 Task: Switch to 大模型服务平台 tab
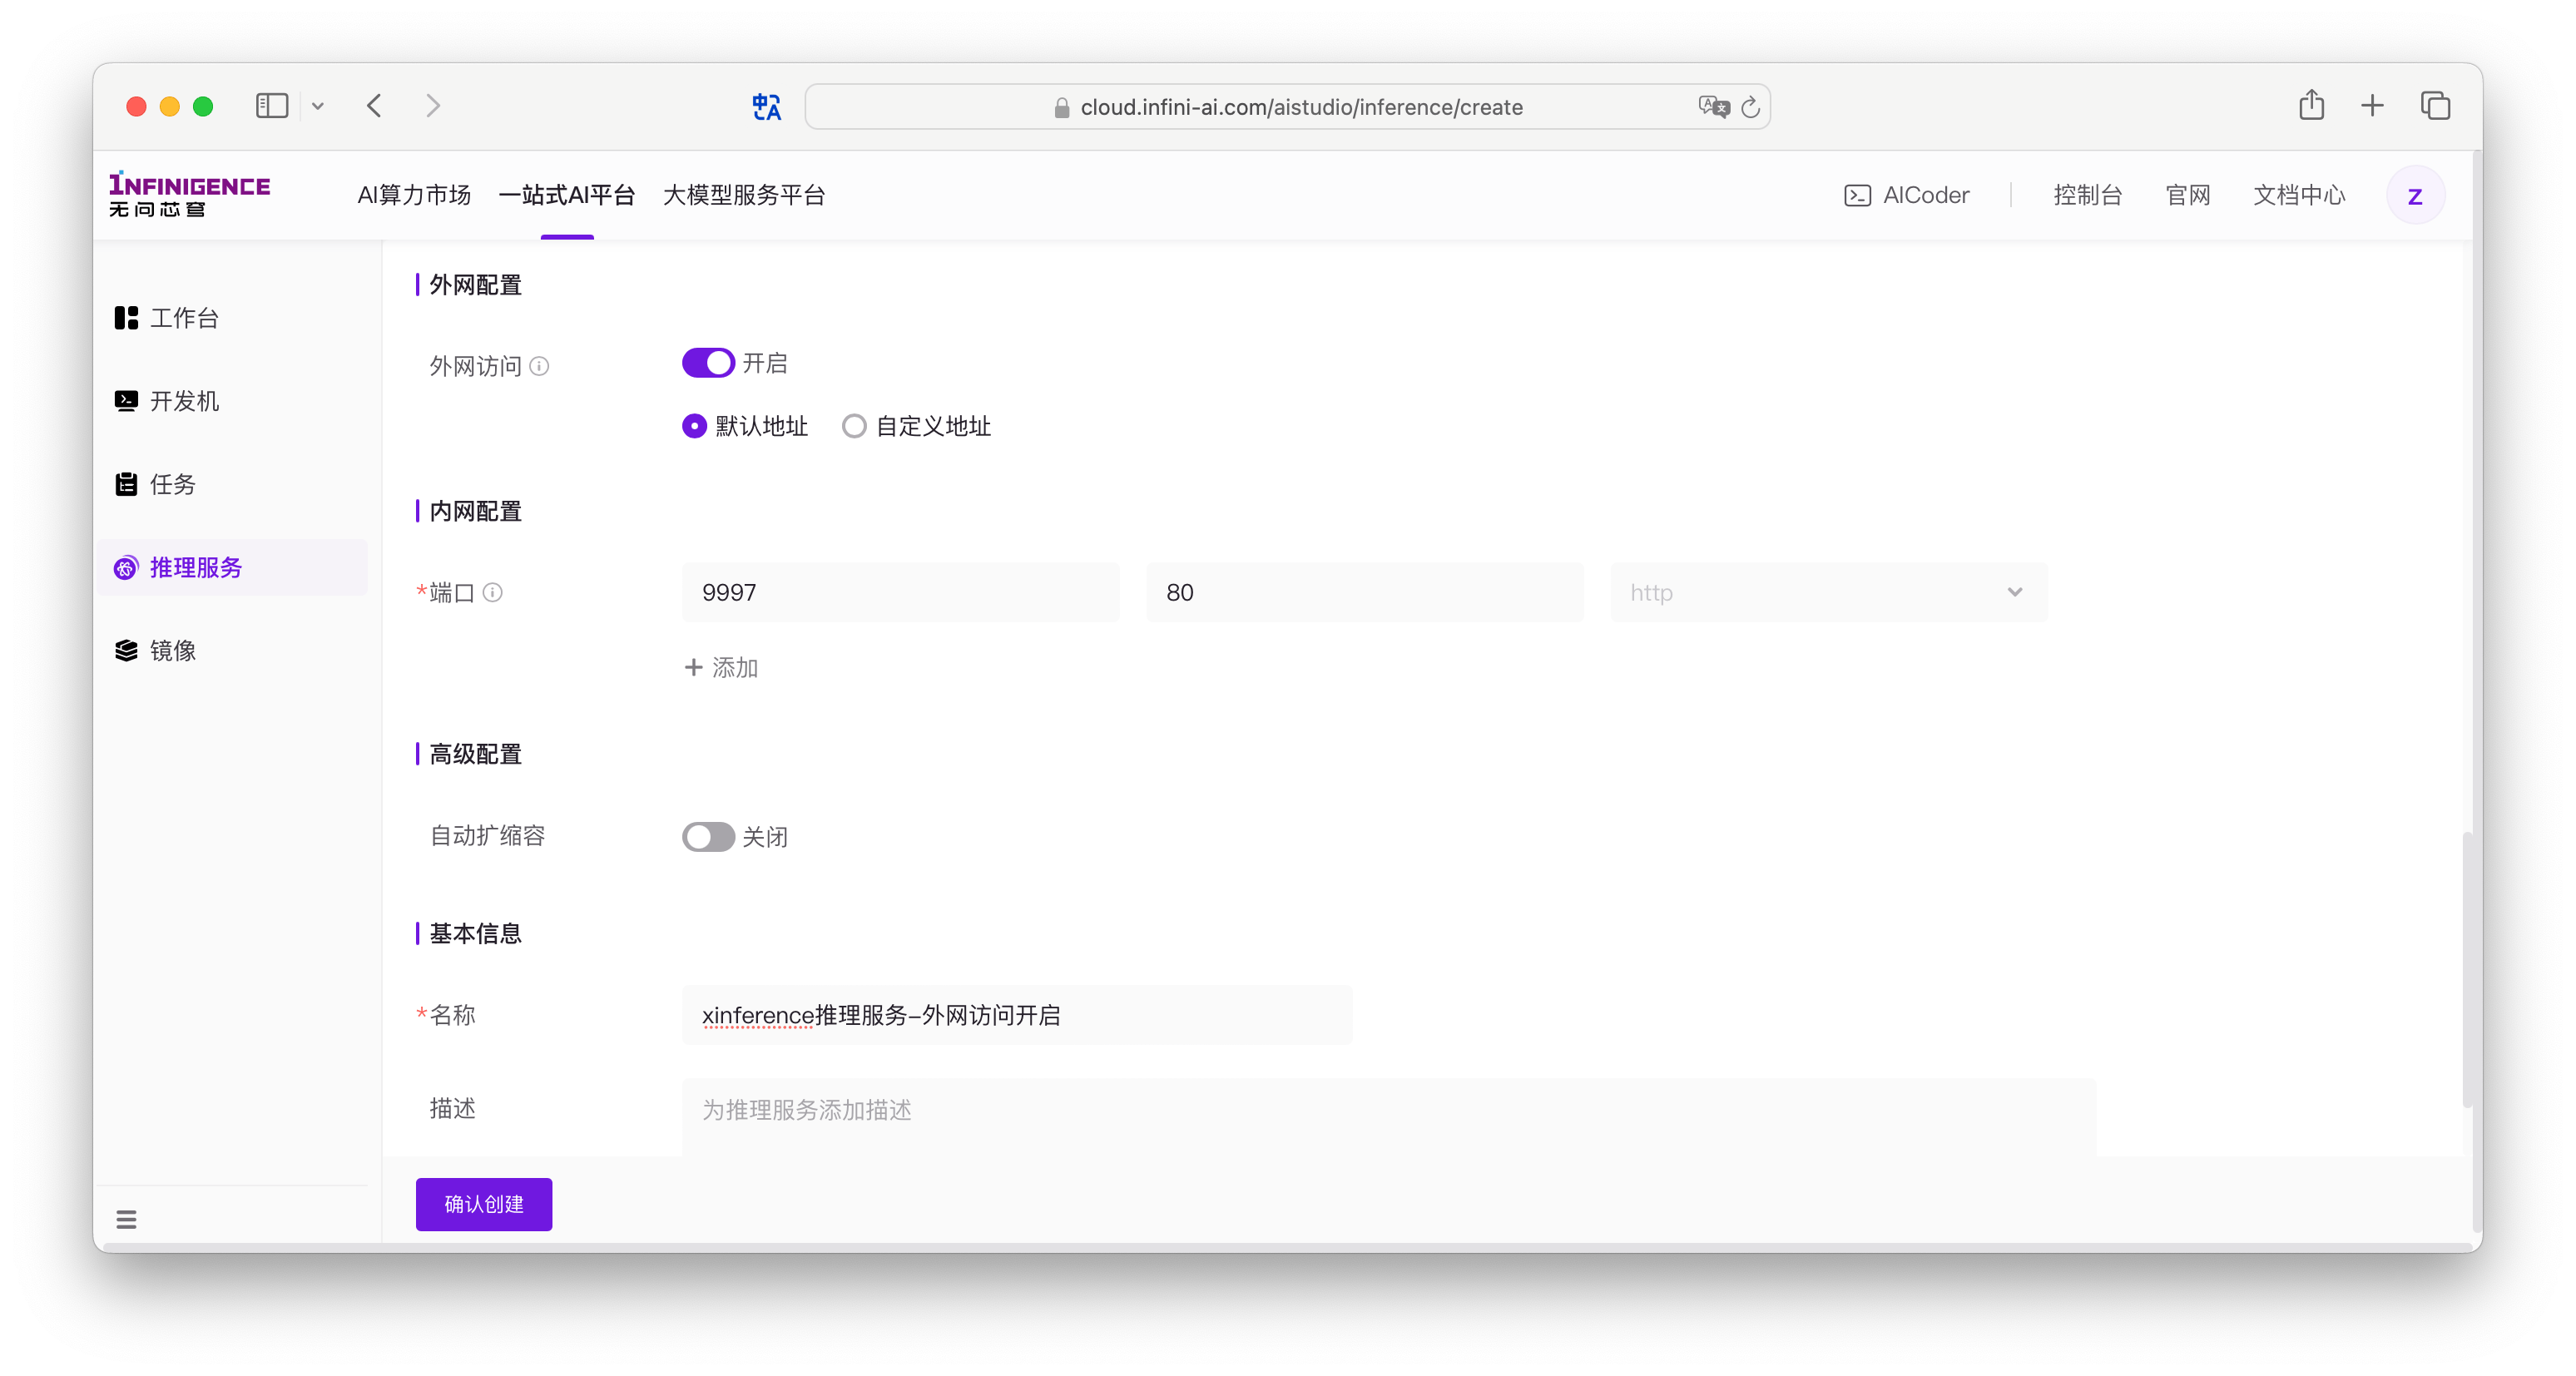(x=744, y=195)
